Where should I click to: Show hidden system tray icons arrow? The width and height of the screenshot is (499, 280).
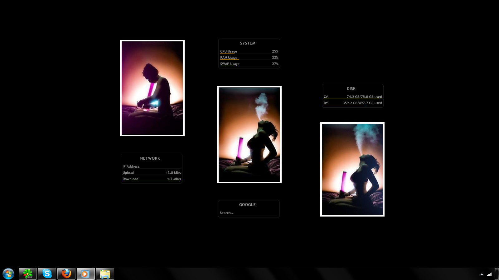tap(482, 274)
